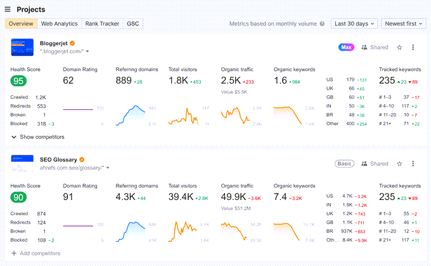This screenshot has width=431, height=266.
Task: Click SEO Glossary Crawled count 874
Action: tap(41, 214)
